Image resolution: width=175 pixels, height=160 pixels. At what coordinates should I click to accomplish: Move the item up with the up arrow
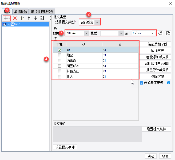pos(29,18)
